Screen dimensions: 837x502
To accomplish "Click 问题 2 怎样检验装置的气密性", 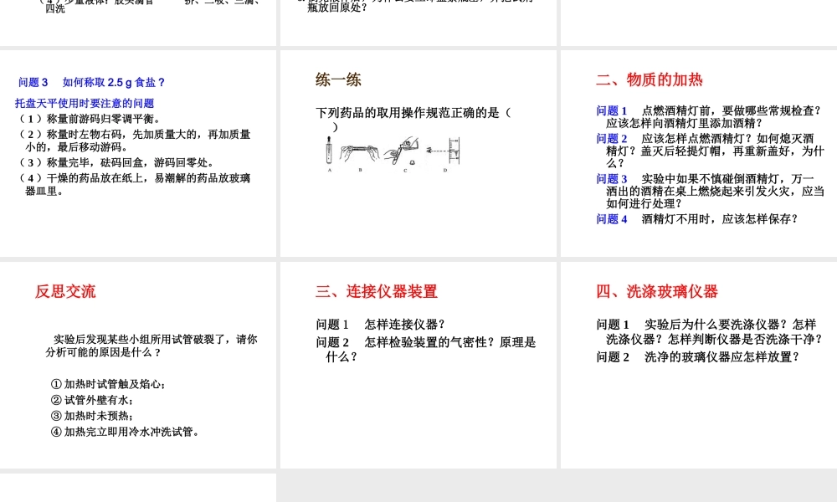I will click(x=426, y=350).
